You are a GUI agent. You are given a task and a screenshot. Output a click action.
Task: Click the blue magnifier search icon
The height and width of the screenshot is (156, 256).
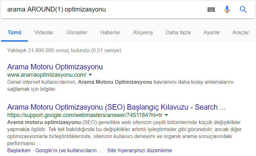(243, 9)
